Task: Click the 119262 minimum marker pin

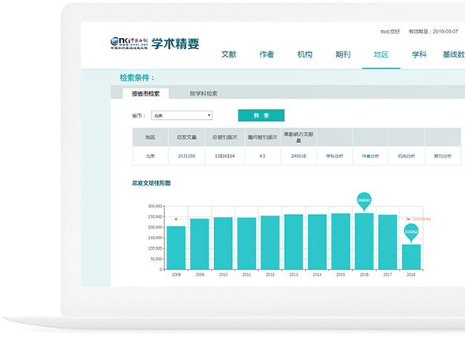Action: point(411,232)
